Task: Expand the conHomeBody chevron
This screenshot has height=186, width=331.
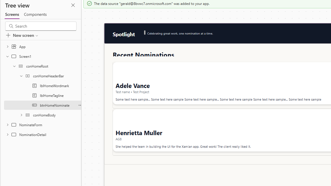Action: point(21,115)
